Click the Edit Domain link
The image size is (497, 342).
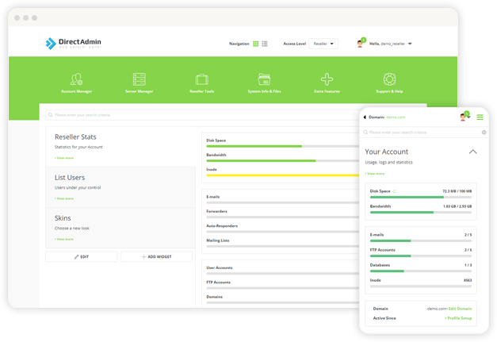[x=460, y=308]
